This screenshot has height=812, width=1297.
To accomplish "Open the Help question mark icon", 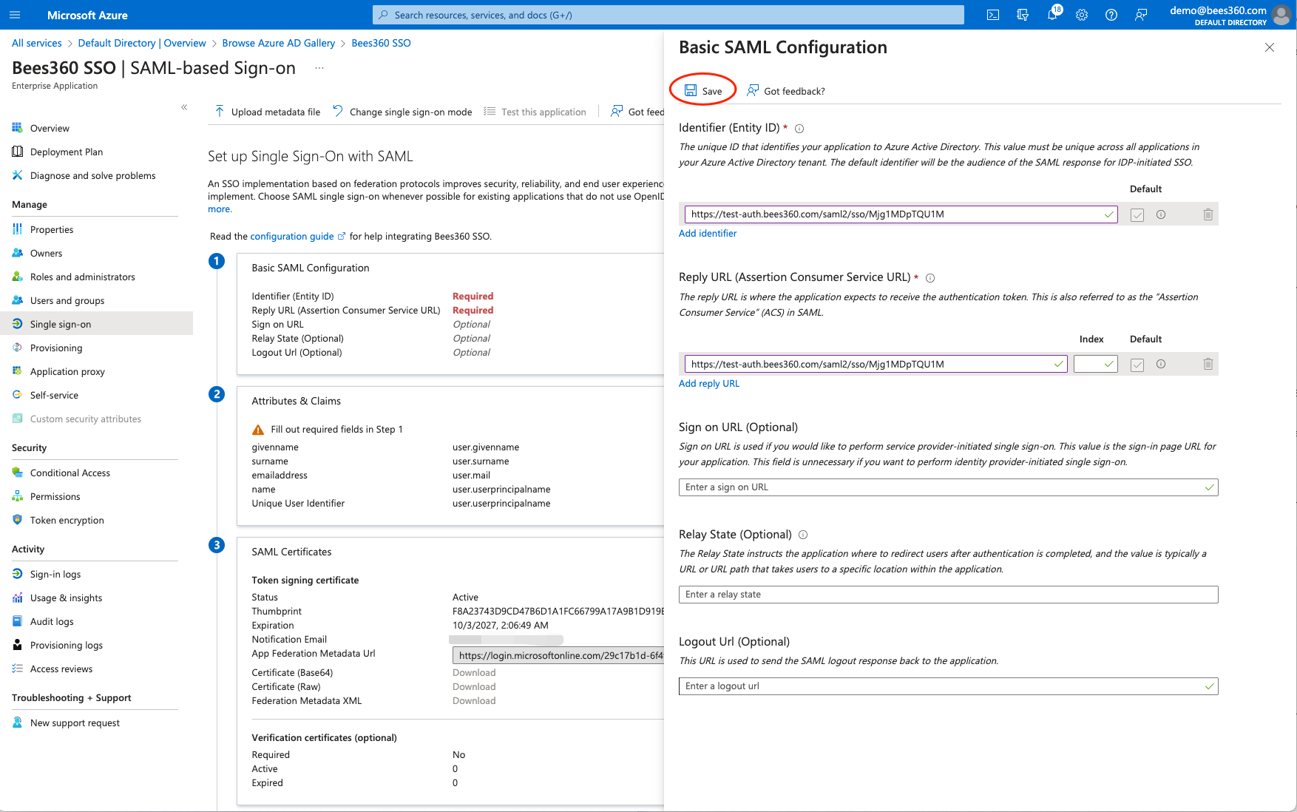I will pos(1111,15).
